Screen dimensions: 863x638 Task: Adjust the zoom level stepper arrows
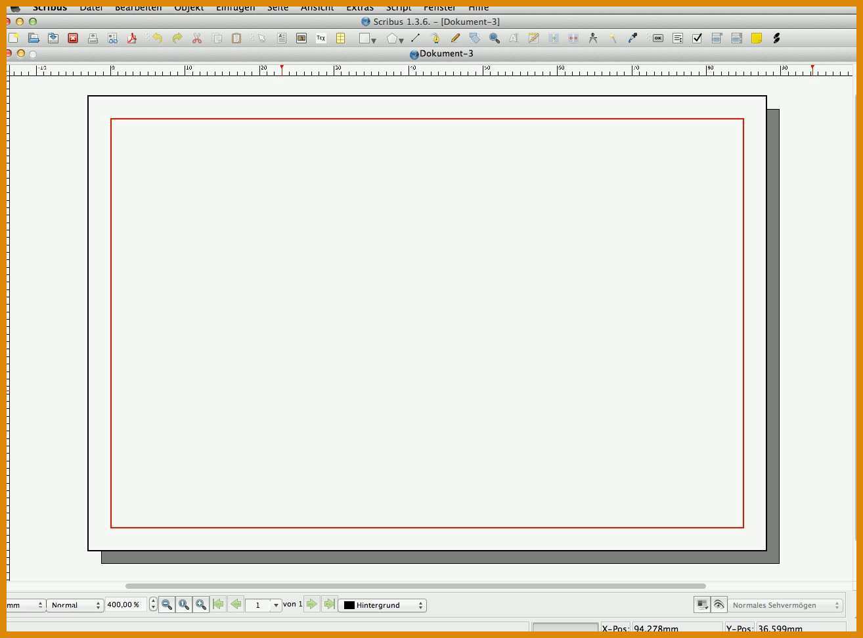click(153, 605)
